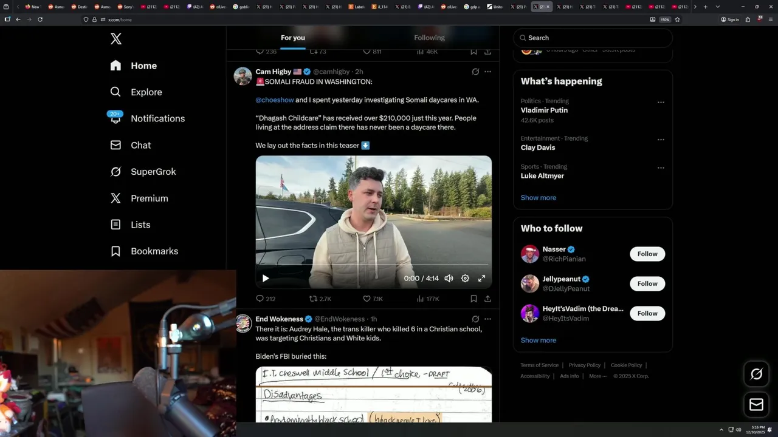Follow HeyIt'sVadim account
The width and height of the screenshot is (778, 437).
(x=647, y=314)
